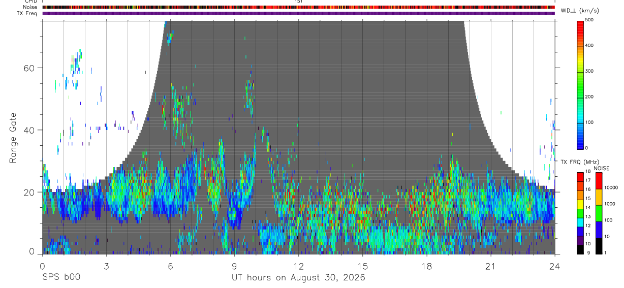Click the purple TX Freq strip

point(298,13)
